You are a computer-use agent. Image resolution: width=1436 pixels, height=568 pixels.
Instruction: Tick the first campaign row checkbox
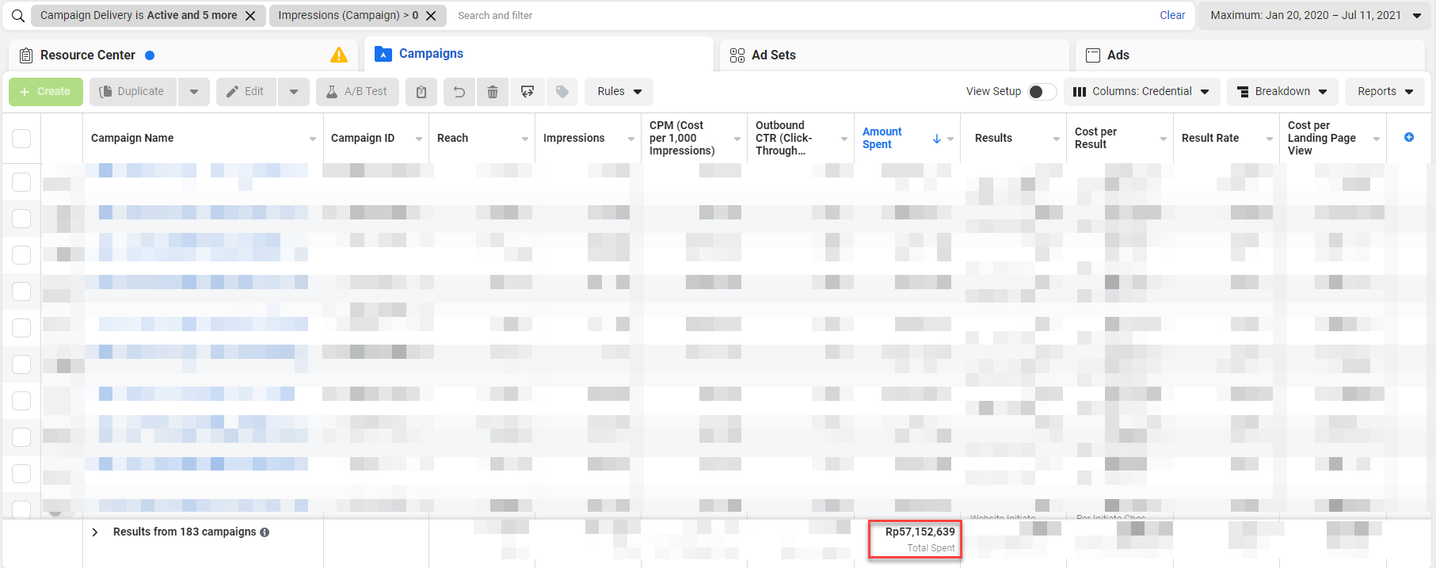[x=21, y=182]
